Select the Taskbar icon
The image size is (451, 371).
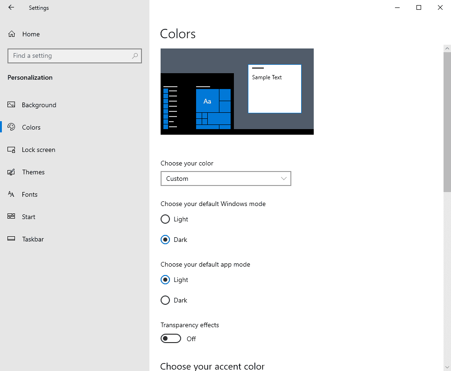(x=11, y=239)
